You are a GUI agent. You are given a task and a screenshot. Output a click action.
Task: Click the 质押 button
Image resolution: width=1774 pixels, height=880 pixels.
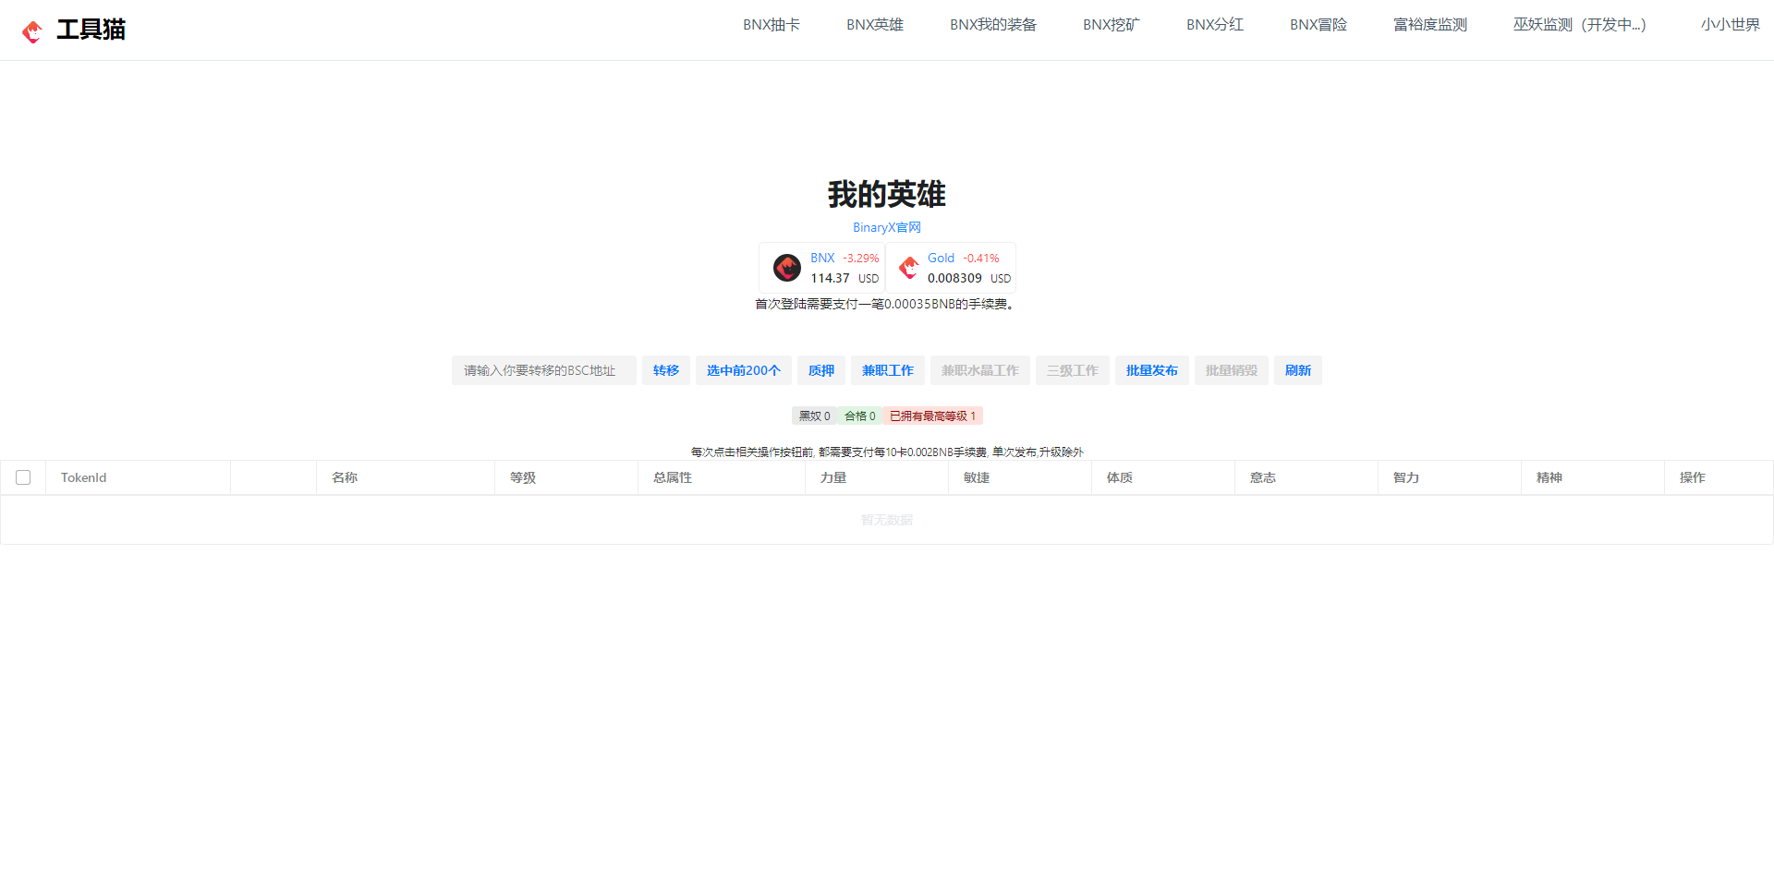tap(821, 370)
